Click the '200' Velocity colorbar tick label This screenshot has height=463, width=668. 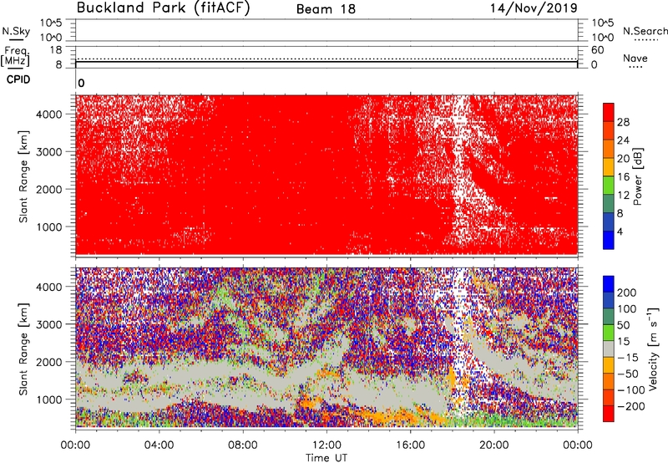(x=627, y=293)
